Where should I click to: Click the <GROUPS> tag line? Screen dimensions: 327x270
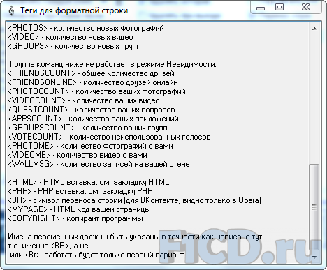click(x=74, y=46)
